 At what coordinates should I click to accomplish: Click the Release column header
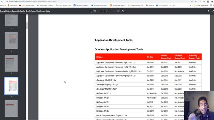click(99, 57)
